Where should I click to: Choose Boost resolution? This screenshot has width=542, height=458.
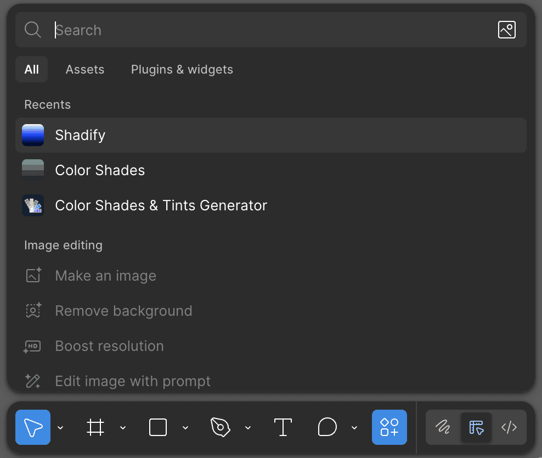271,347
